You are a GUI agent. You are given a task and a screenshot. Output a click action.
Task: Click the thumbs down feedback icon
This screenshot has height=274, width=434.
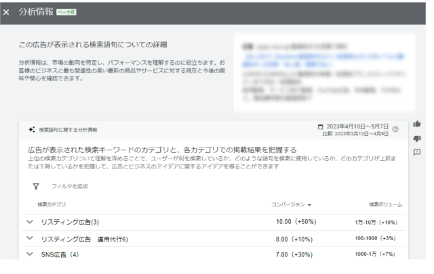click(417, 138)
